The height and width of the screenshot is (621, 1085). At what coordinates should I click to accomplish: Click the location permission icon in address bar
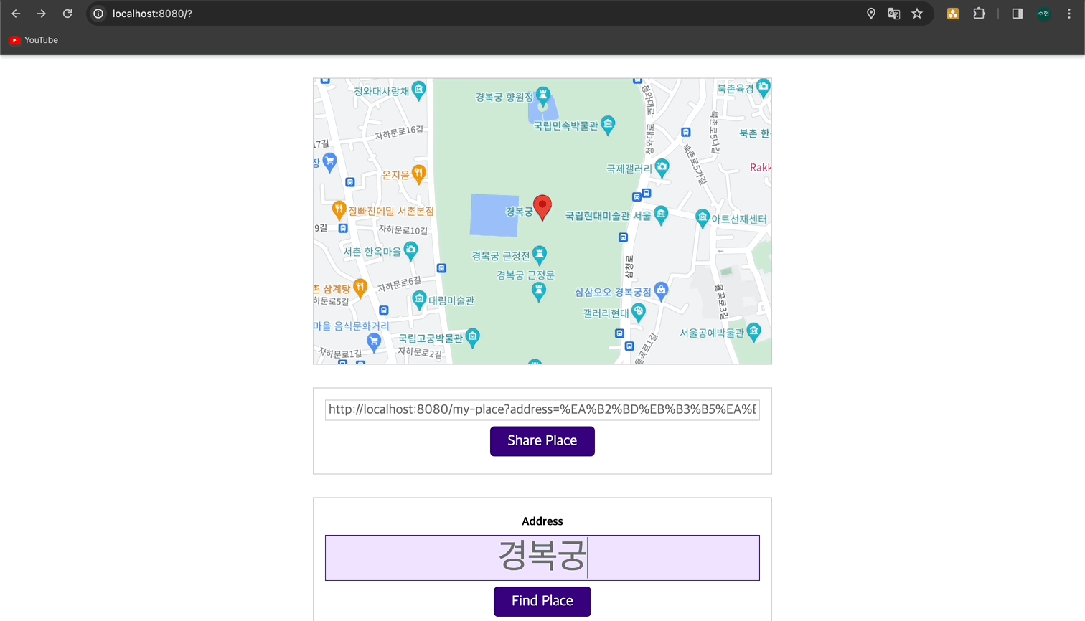[x=871, y=14]
